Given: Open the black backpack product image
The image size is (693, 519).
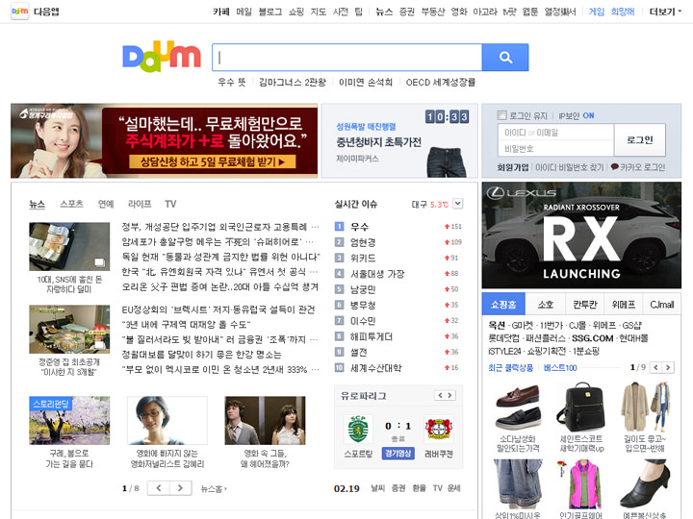Looking at the screenshot, I should coord(581,407).
